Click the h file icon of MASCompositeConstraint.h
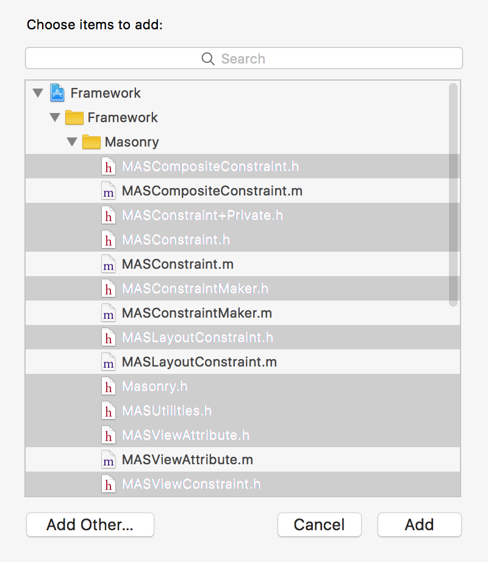This screenshot has height=562, width=488. [x=108, y=166]
